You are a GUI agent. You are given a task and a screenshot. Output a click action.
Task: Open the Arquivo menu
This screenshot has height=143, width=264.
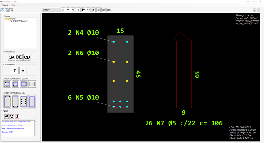pyautogui.click(x=5, y=5)
